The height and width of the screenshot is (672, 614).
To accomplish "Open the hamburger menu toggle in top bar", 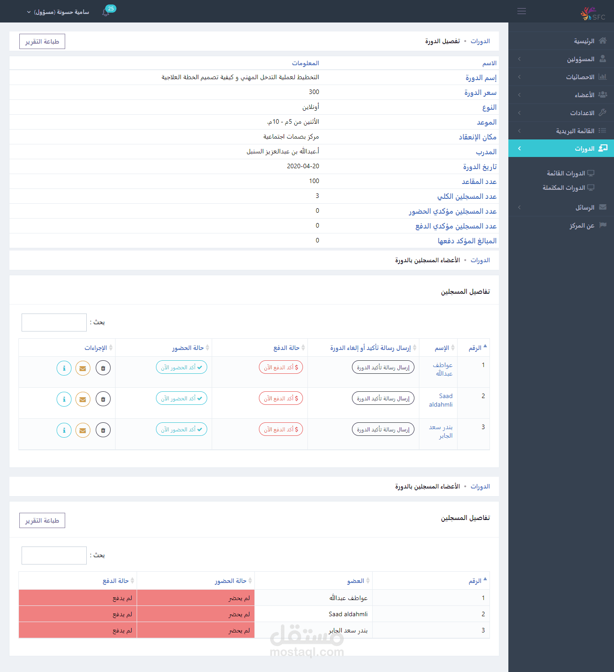I will tap(521, 11).
